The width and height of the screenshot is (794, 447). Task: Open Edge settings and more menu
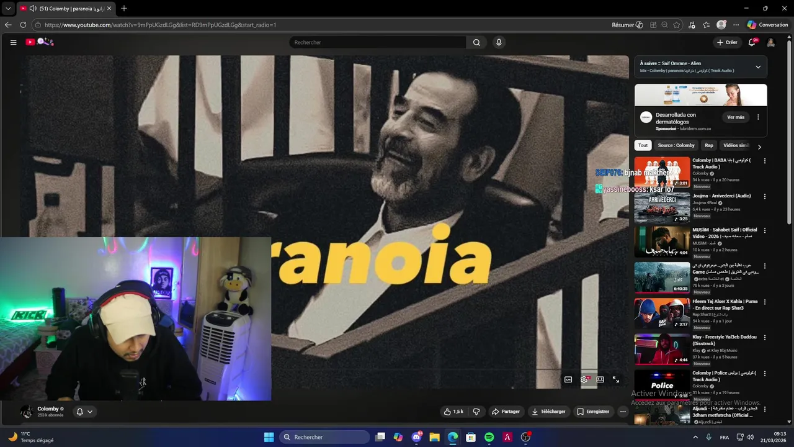tap(736, 25)
